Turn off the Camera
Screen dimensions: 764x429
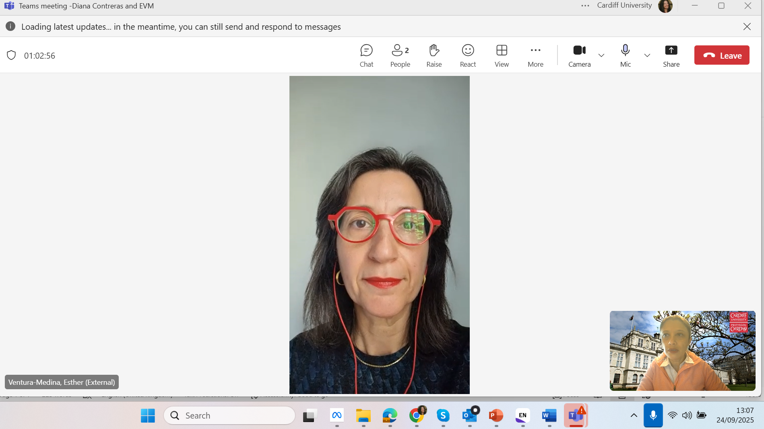click(x=579, y=55)
